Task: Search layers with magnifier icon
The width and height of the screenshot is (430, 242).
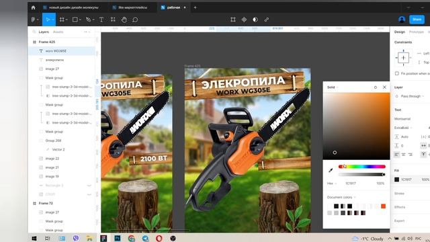Action: (34, 32)
